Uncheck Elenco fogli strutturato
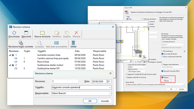This screenshot has height=109, width=194. click(x=162, y=54)
